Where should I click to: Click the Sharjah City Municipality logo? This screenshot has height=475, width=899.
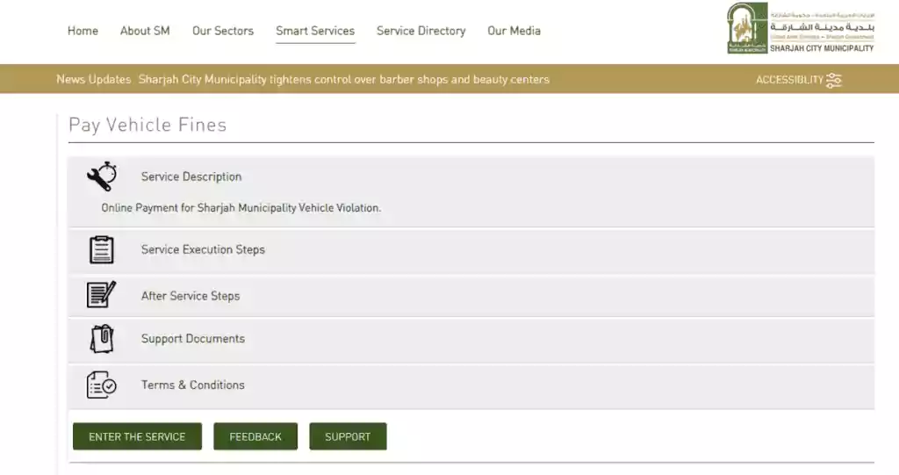tap(801, 28)
